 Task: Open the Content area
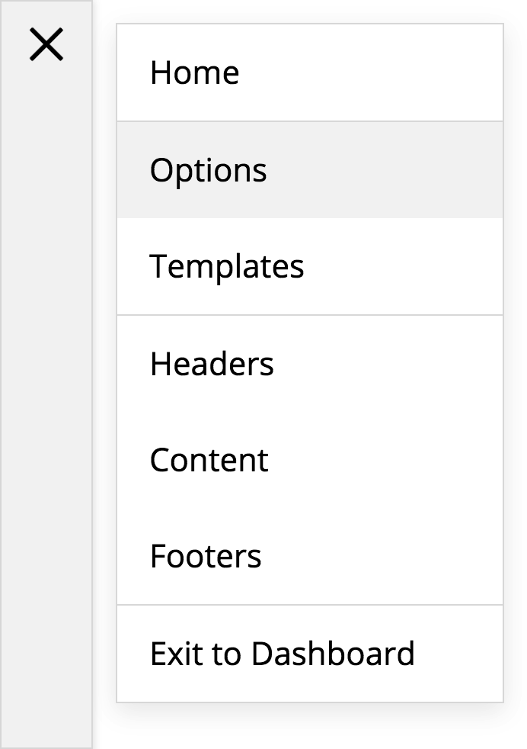209,460
